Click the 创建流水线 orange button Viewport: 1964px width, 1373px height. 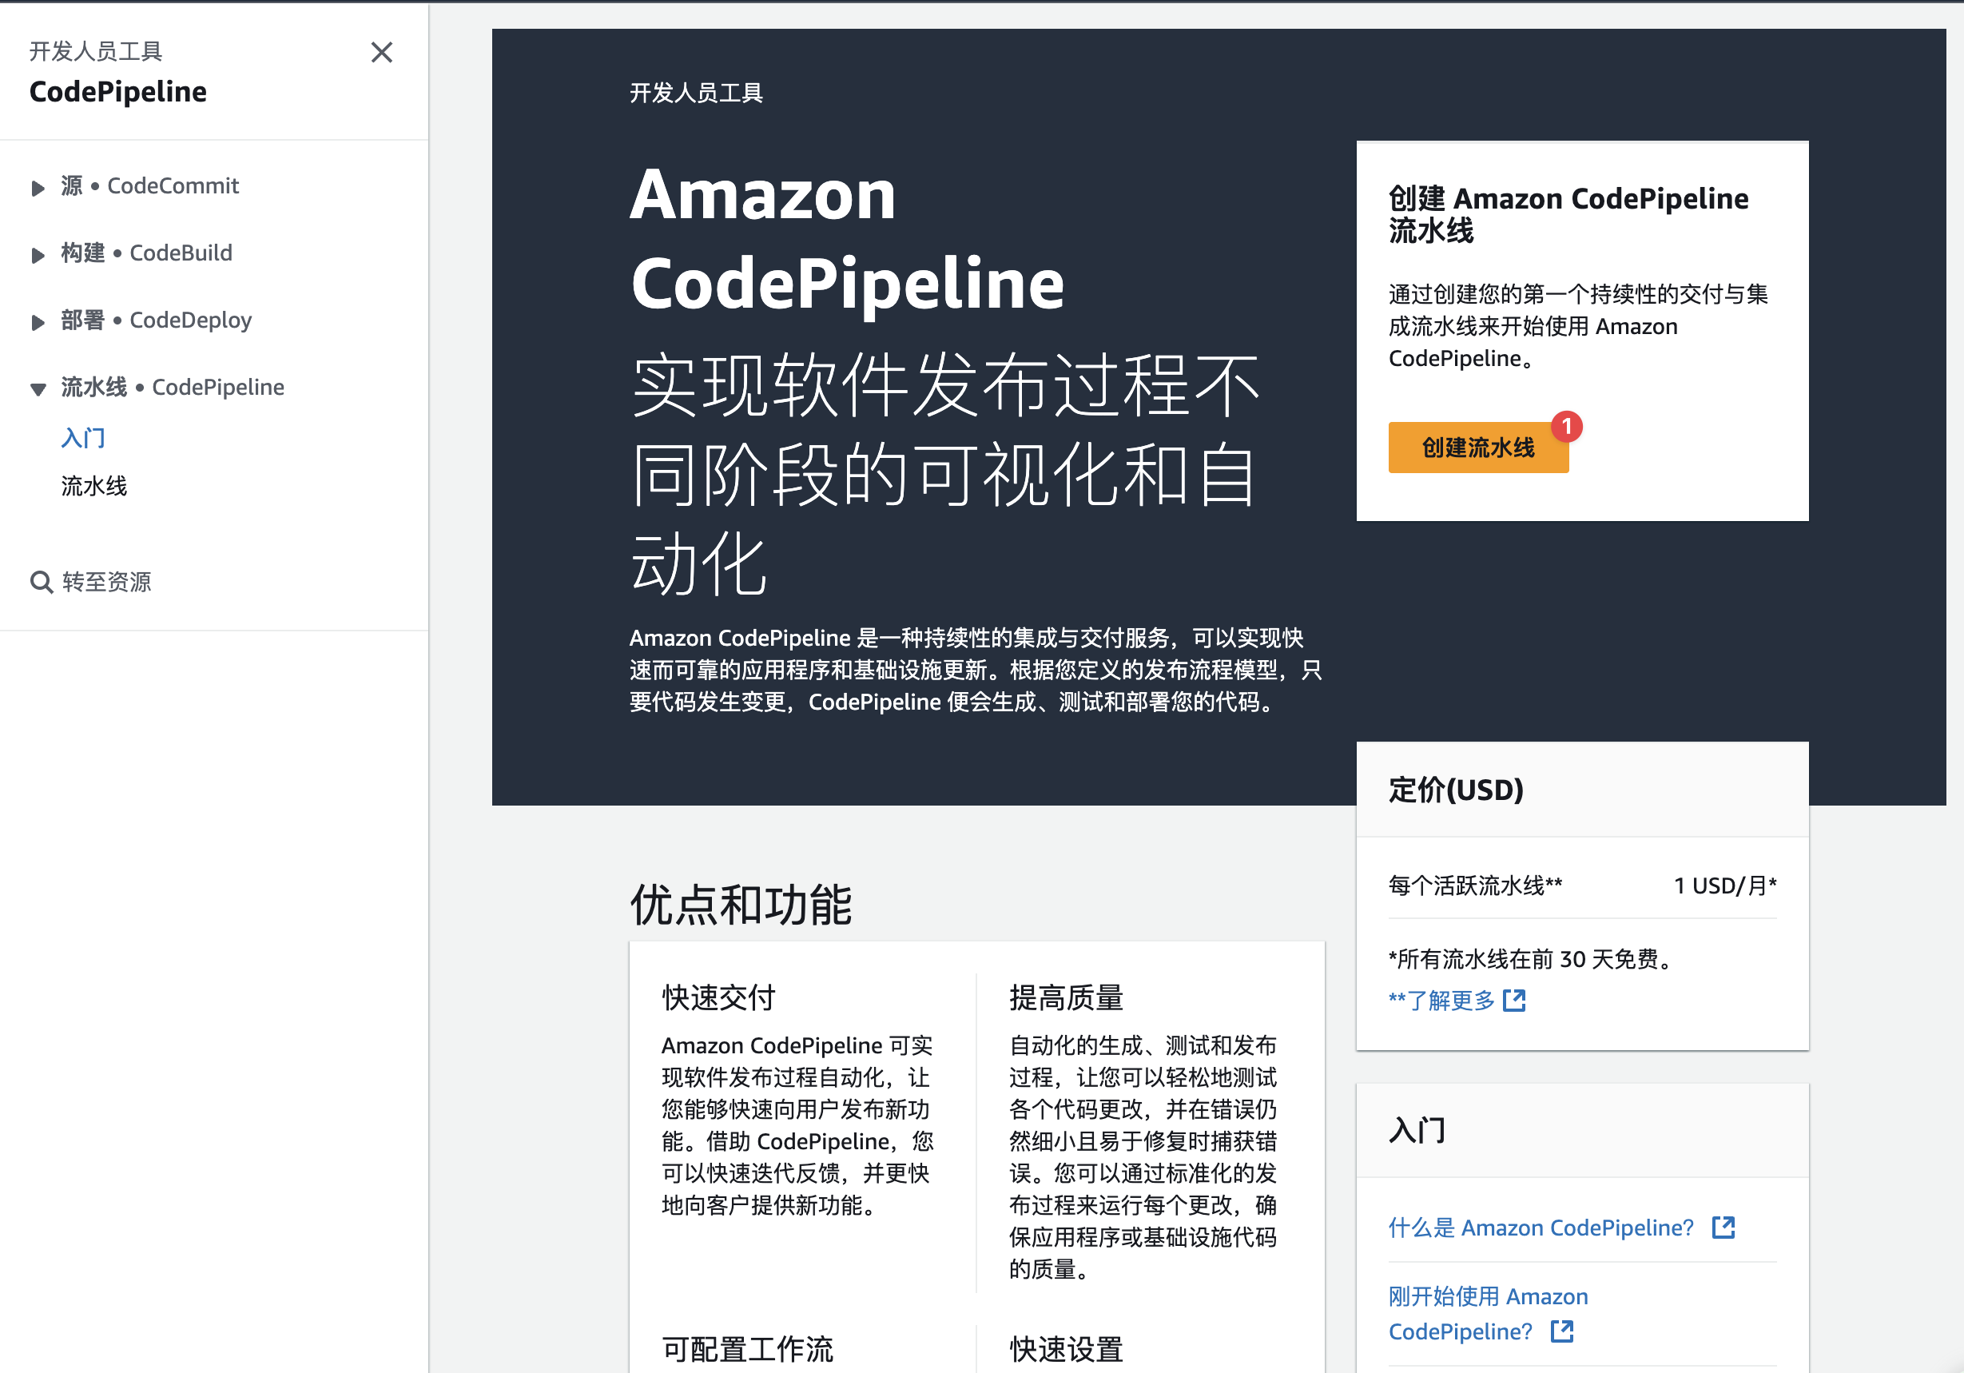click(1477, 448)
